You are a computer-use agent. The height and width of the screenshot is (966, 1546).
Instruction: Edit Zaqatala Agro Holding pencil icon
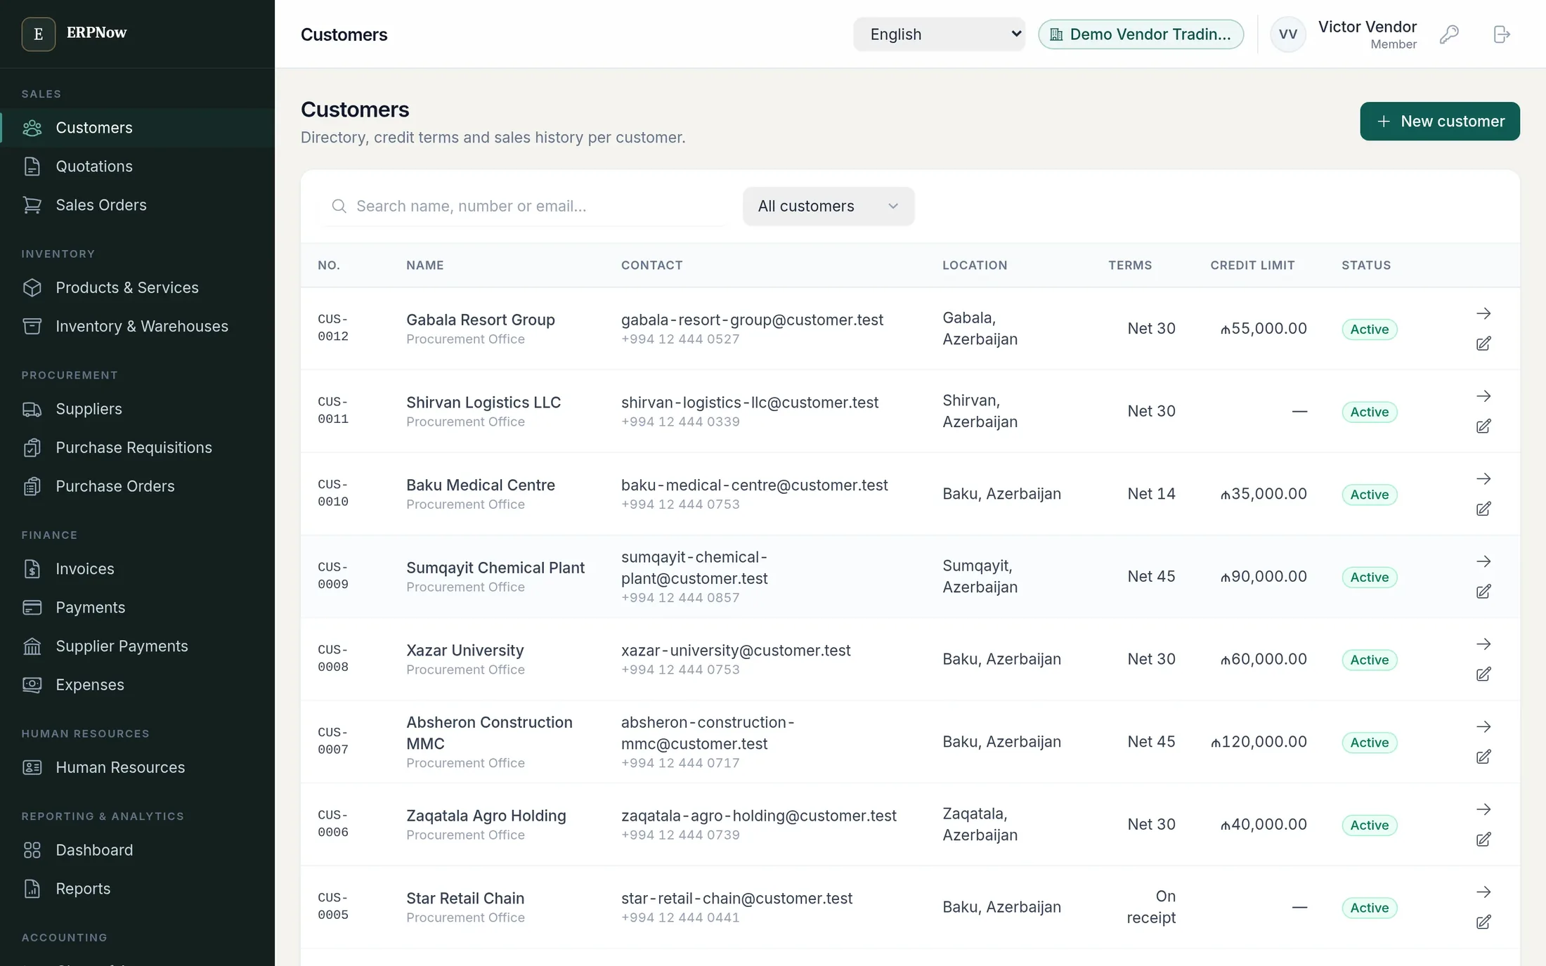pyautogui.click(x=1483, y=840)
